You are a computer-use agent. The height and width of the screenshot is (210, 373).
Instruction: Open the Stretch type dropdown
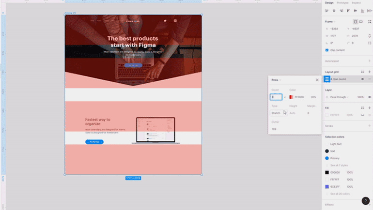tap(279, 113)
